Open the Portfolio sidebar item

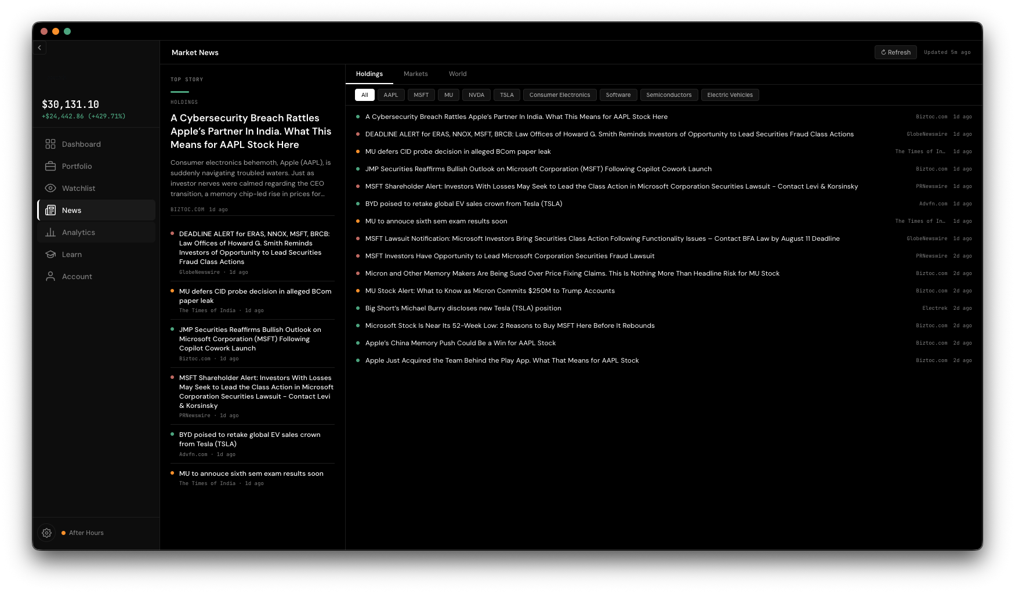tap(96, 166)
